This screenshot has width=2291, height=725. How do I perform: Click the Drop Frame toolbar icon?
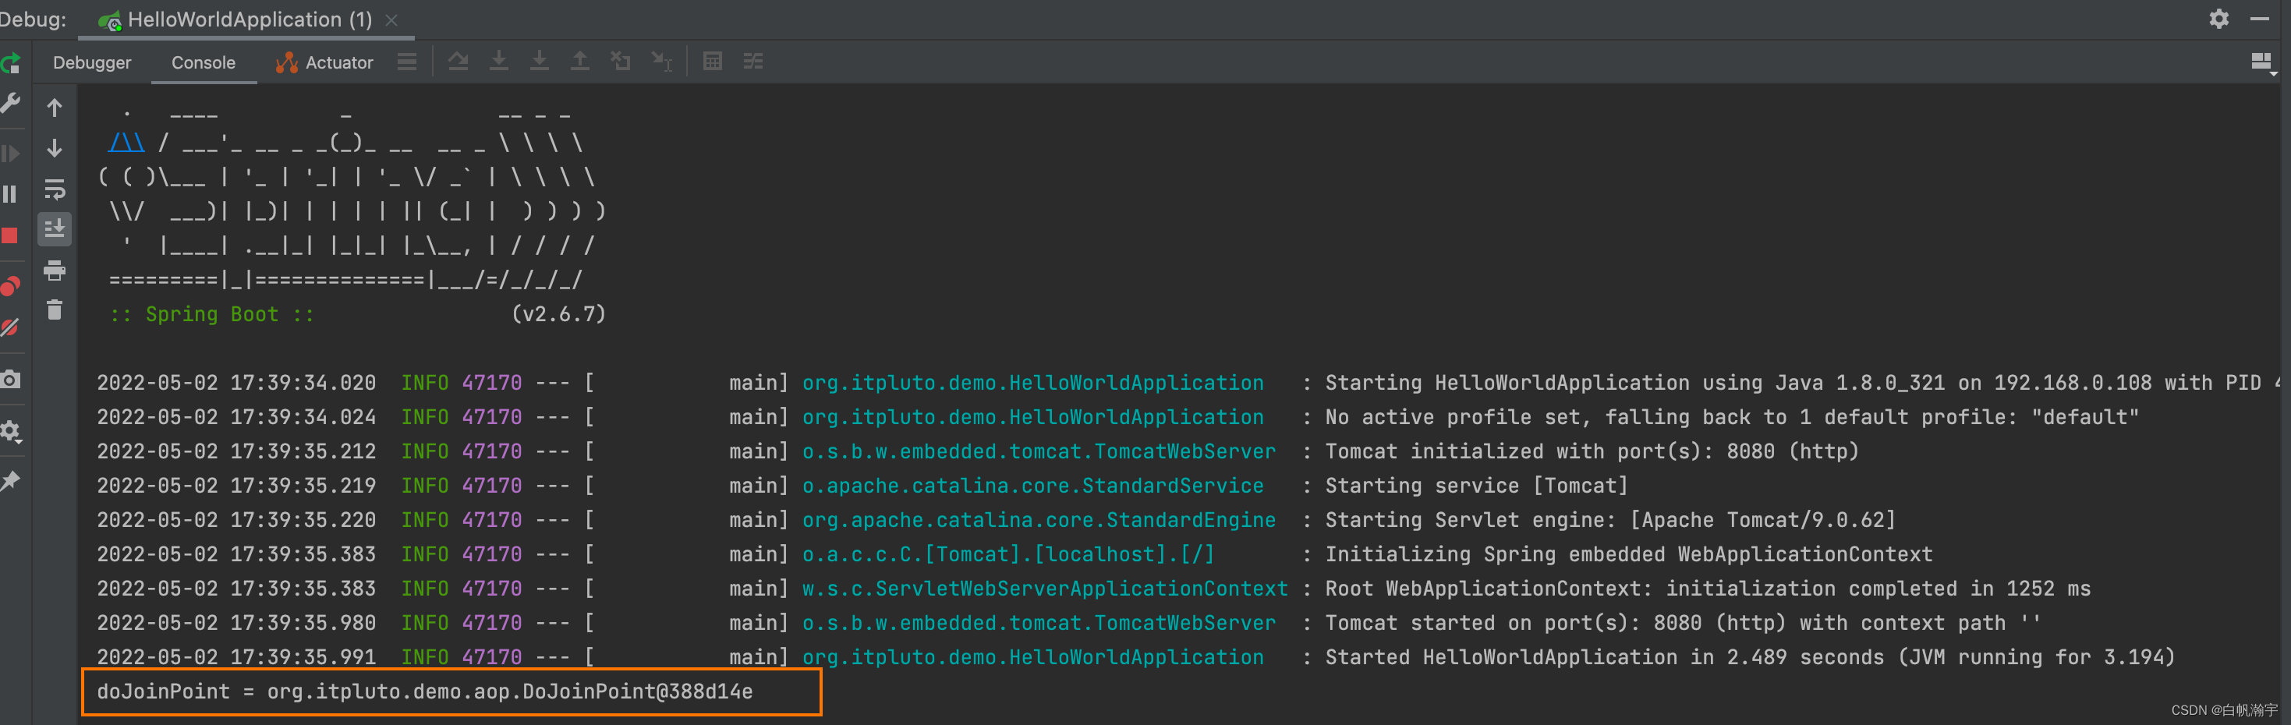coord(621,62)
